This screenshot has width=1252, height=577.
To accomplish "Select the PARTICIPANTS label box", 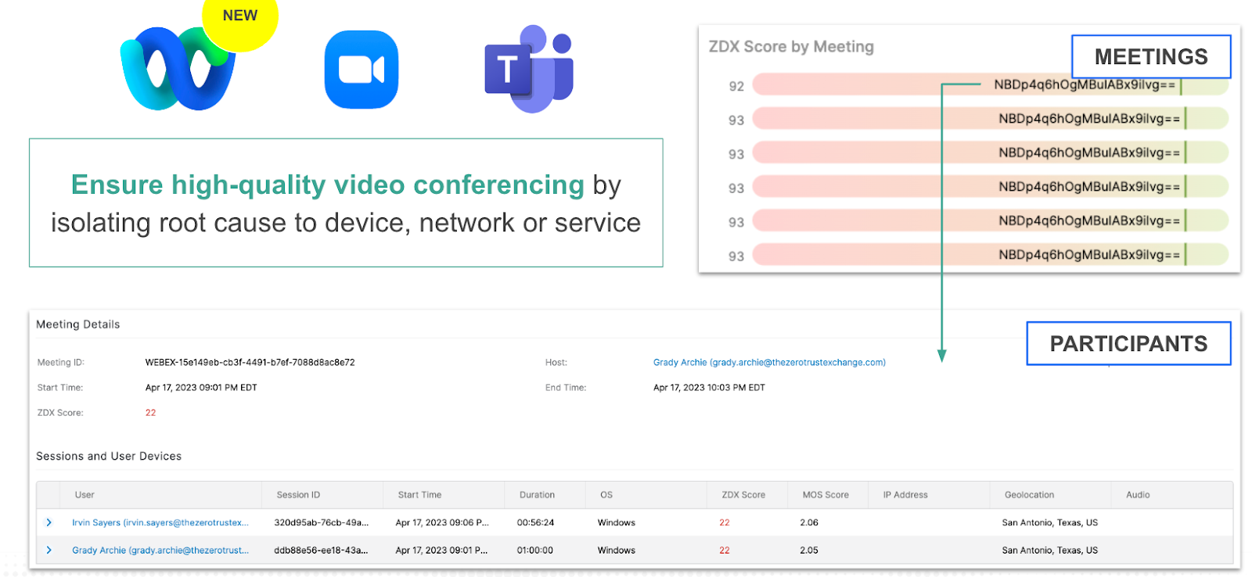I will pos(1128,344).
